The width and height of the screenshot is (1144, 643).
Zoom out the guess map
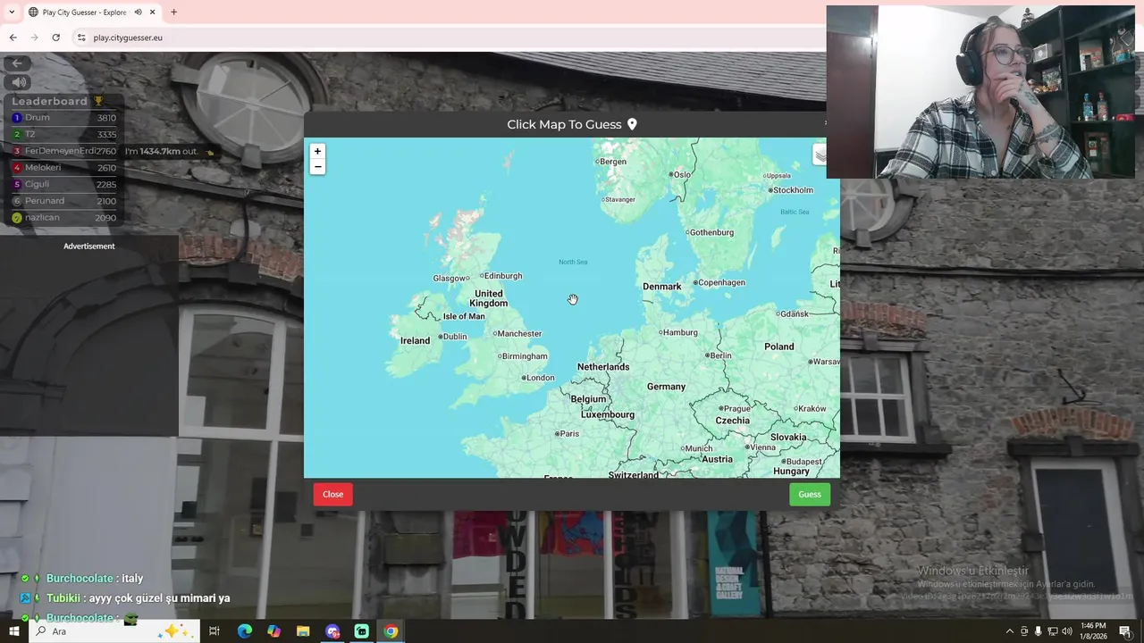pyautogui.click(x=317, y=167)
